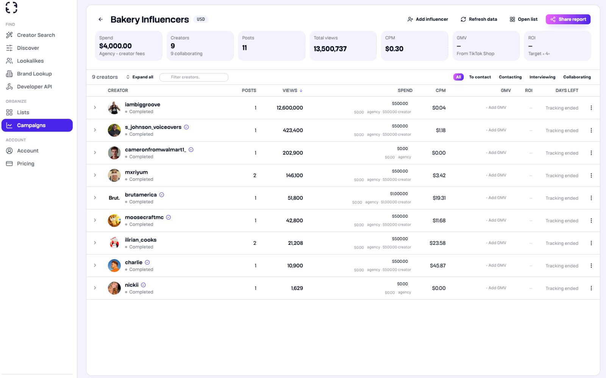Click the iambiggroove avatar
This screenshot has width=606, height=378.
[x=114, y=108]
